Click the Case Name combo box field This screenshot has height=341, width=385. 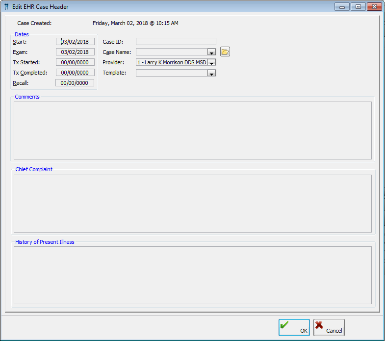tap(172, 52)
